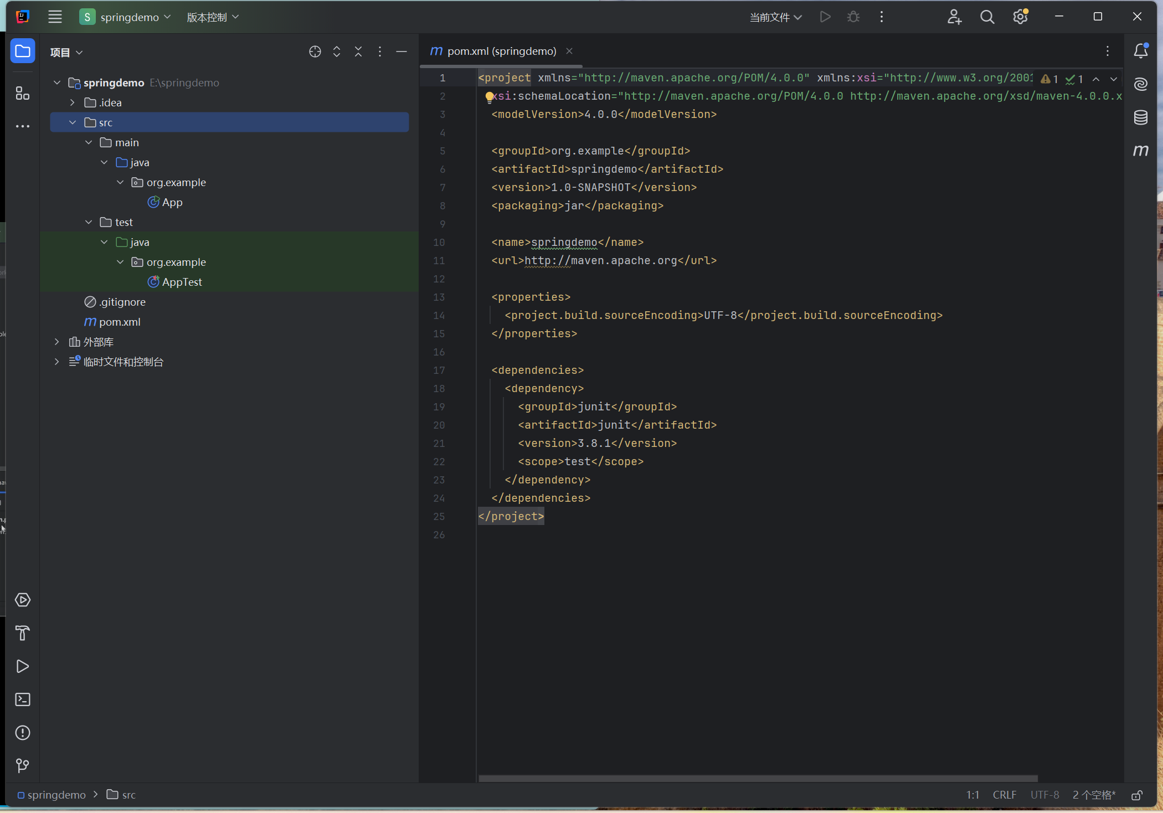This screenshot has width=1163, height=813.
Task: Click the editor horizontal scrollbar
Action: tap(758, 778)
